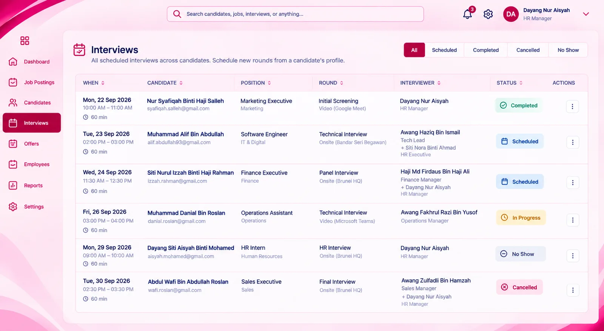Open the Interviews sidebar item
Image resolution: width=604 pixels, height=331 pixels.
32,123
